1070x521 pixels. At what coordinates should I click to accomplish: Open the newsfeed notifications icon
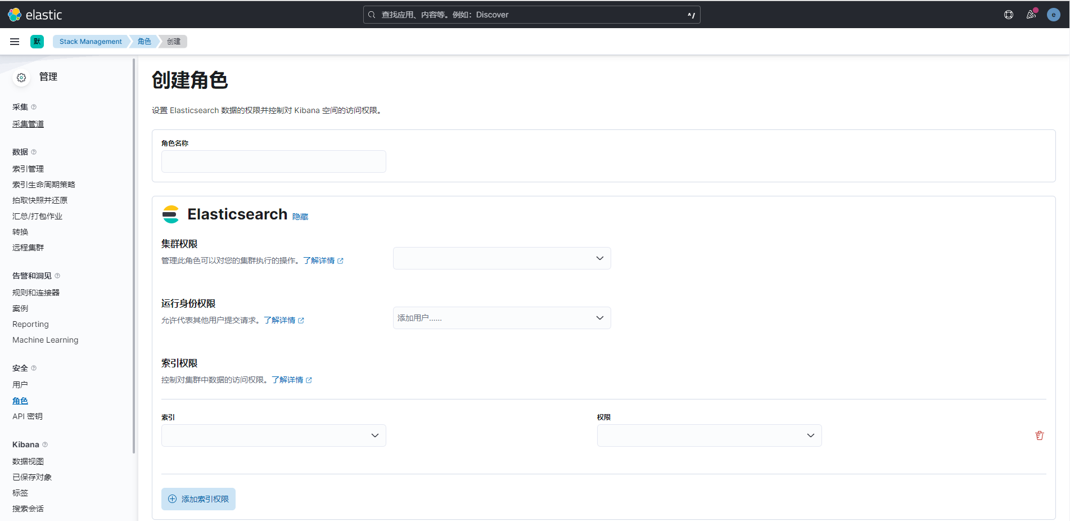1031,15
